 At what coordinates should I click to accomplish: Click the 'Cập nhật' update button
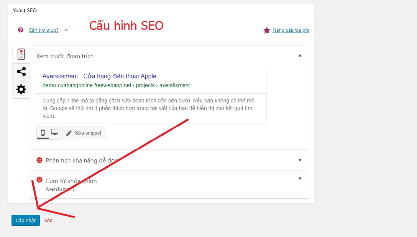coord(26,220)
